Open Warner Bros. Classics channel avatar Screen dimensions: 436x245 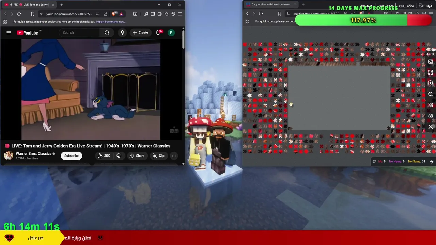click(9, 156)
